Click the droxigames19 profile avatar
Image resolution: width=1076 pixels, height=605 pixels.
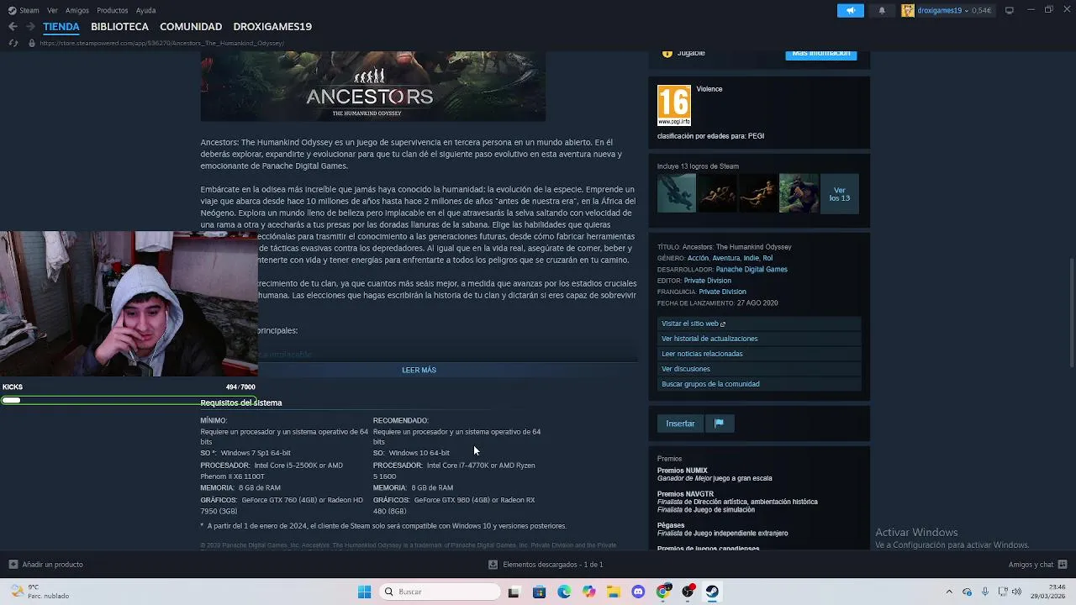908,10
